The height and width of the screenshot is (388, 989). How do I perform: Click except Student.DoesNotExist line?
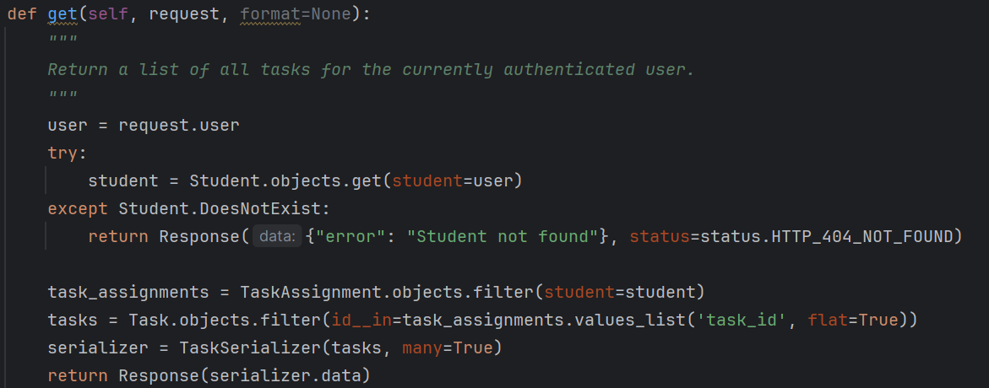(189, 208)
